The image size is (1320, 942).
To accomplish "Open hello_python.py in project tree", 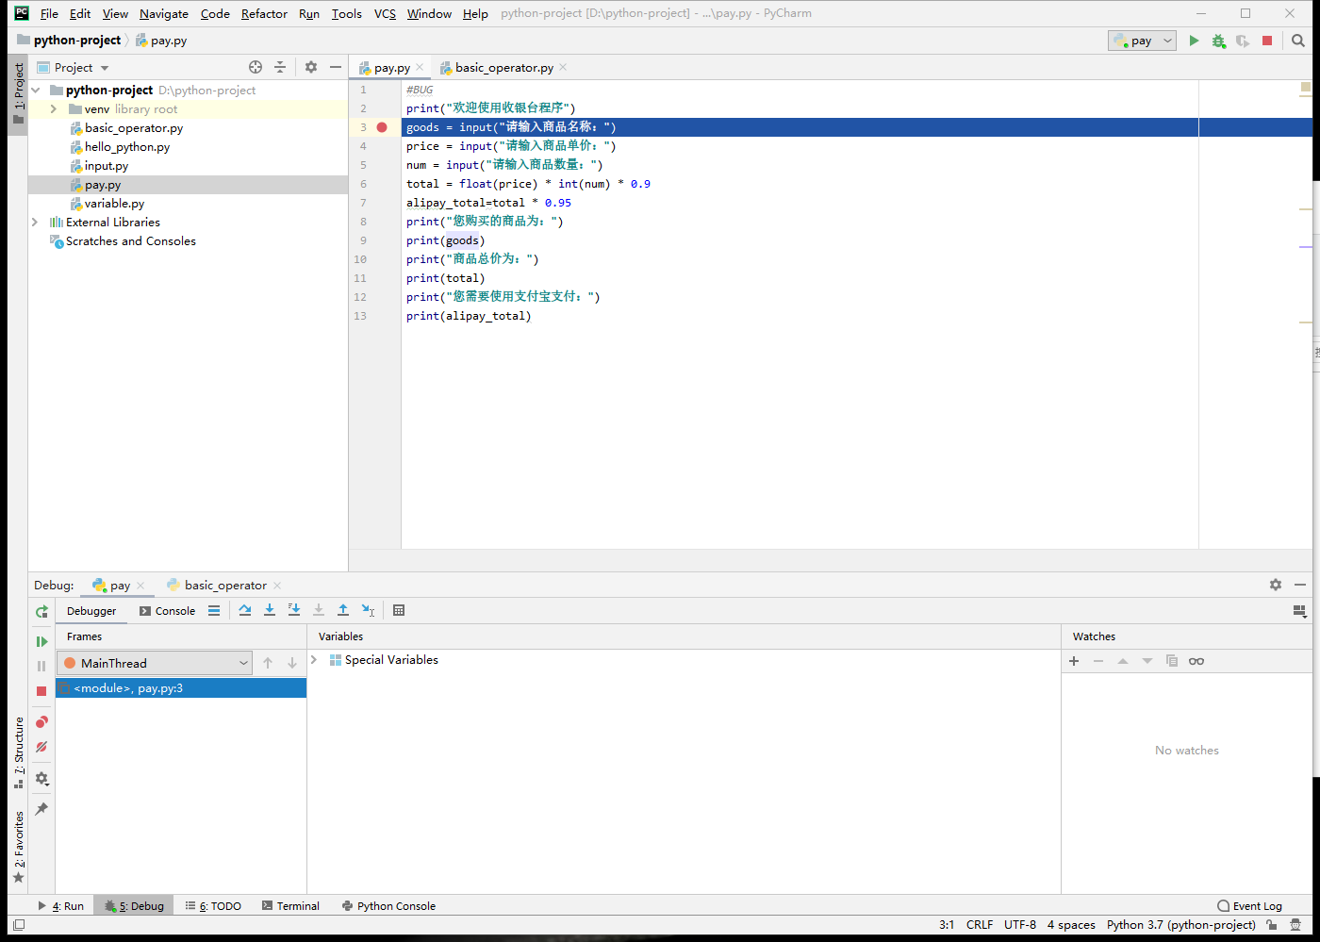I will (x=127, y=147).
